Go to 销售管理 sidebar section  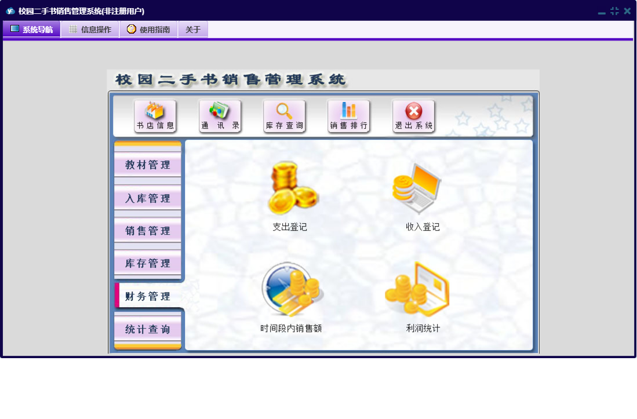[x=148, y=231]
